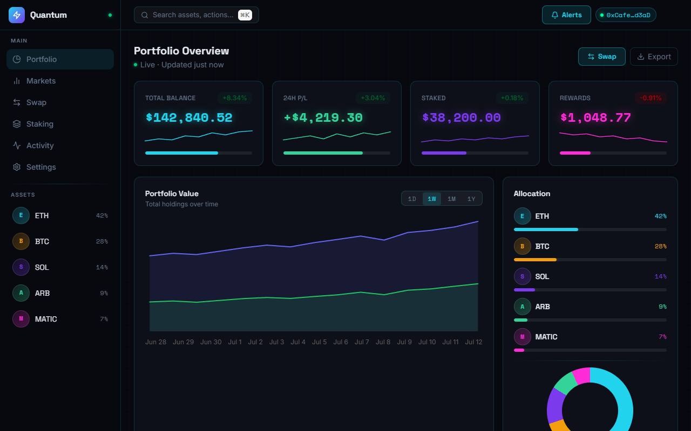
Task: Click the ⌘K shortcut badge in search
Action: (245, 15)
